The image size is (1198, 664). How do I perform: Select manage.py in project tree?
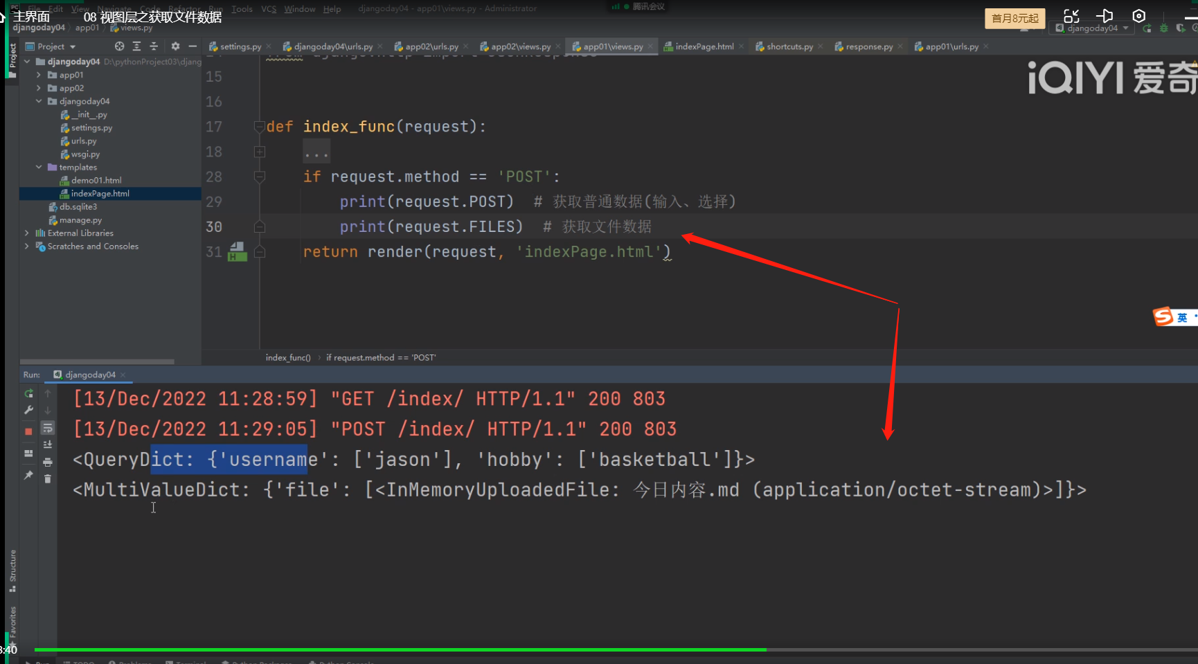[80, 219]
